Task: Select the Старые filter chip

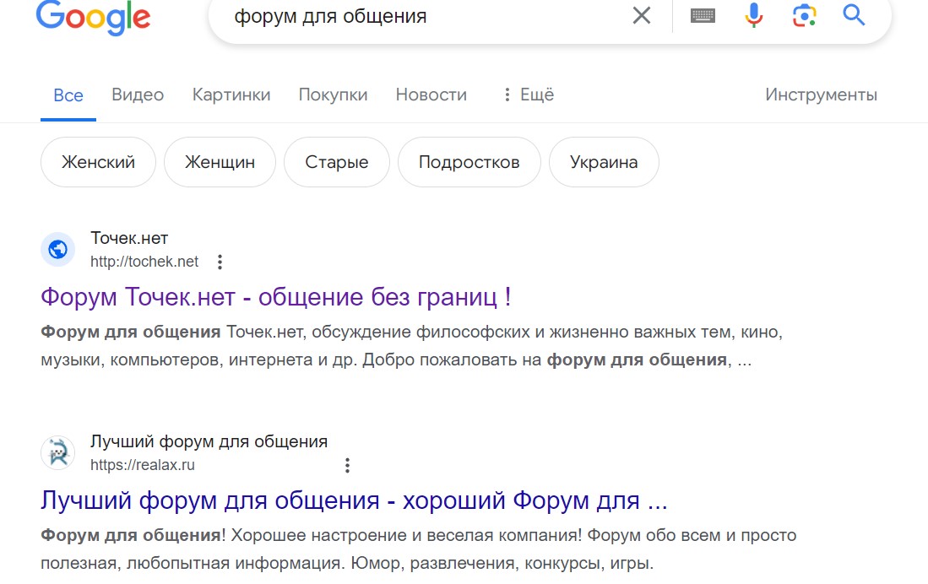Action: 337,162
